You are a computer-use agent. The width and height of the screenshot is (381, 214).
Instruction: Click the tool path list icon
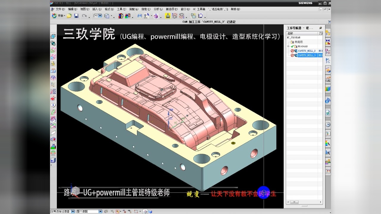pos(182,16)
